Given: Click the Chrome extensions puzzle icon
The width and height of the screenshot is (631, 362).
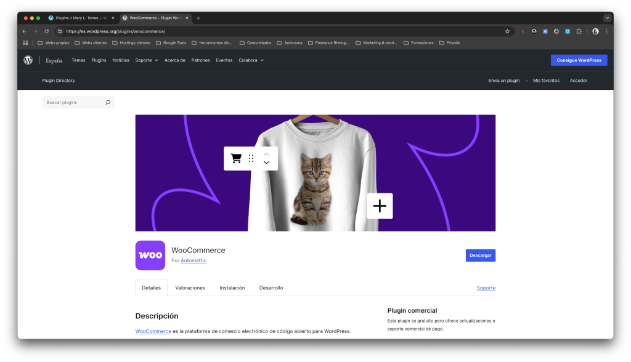Looking at the screenshot, I should (579, 31).
